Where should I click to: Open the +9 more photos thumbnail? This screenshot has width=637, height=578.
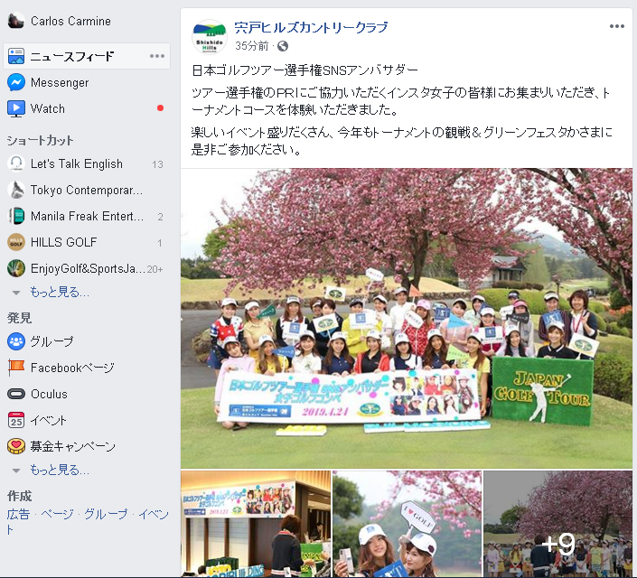click(557, 524)
